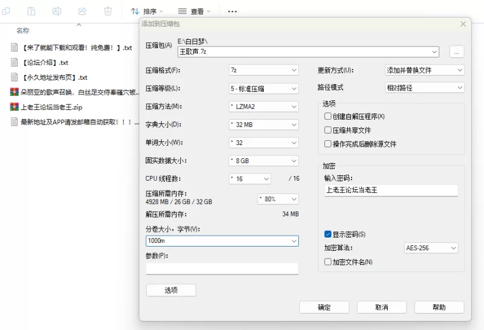The image size is (484, 330).
Task: Enable the 创建自解压程序 checkbox
Action: pos(328,117)
